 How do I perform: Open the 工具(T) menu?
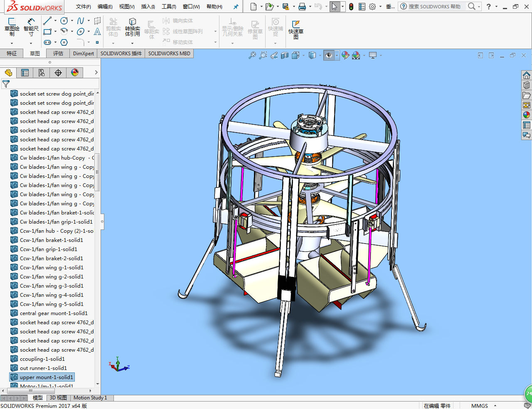tap(169, 7)
